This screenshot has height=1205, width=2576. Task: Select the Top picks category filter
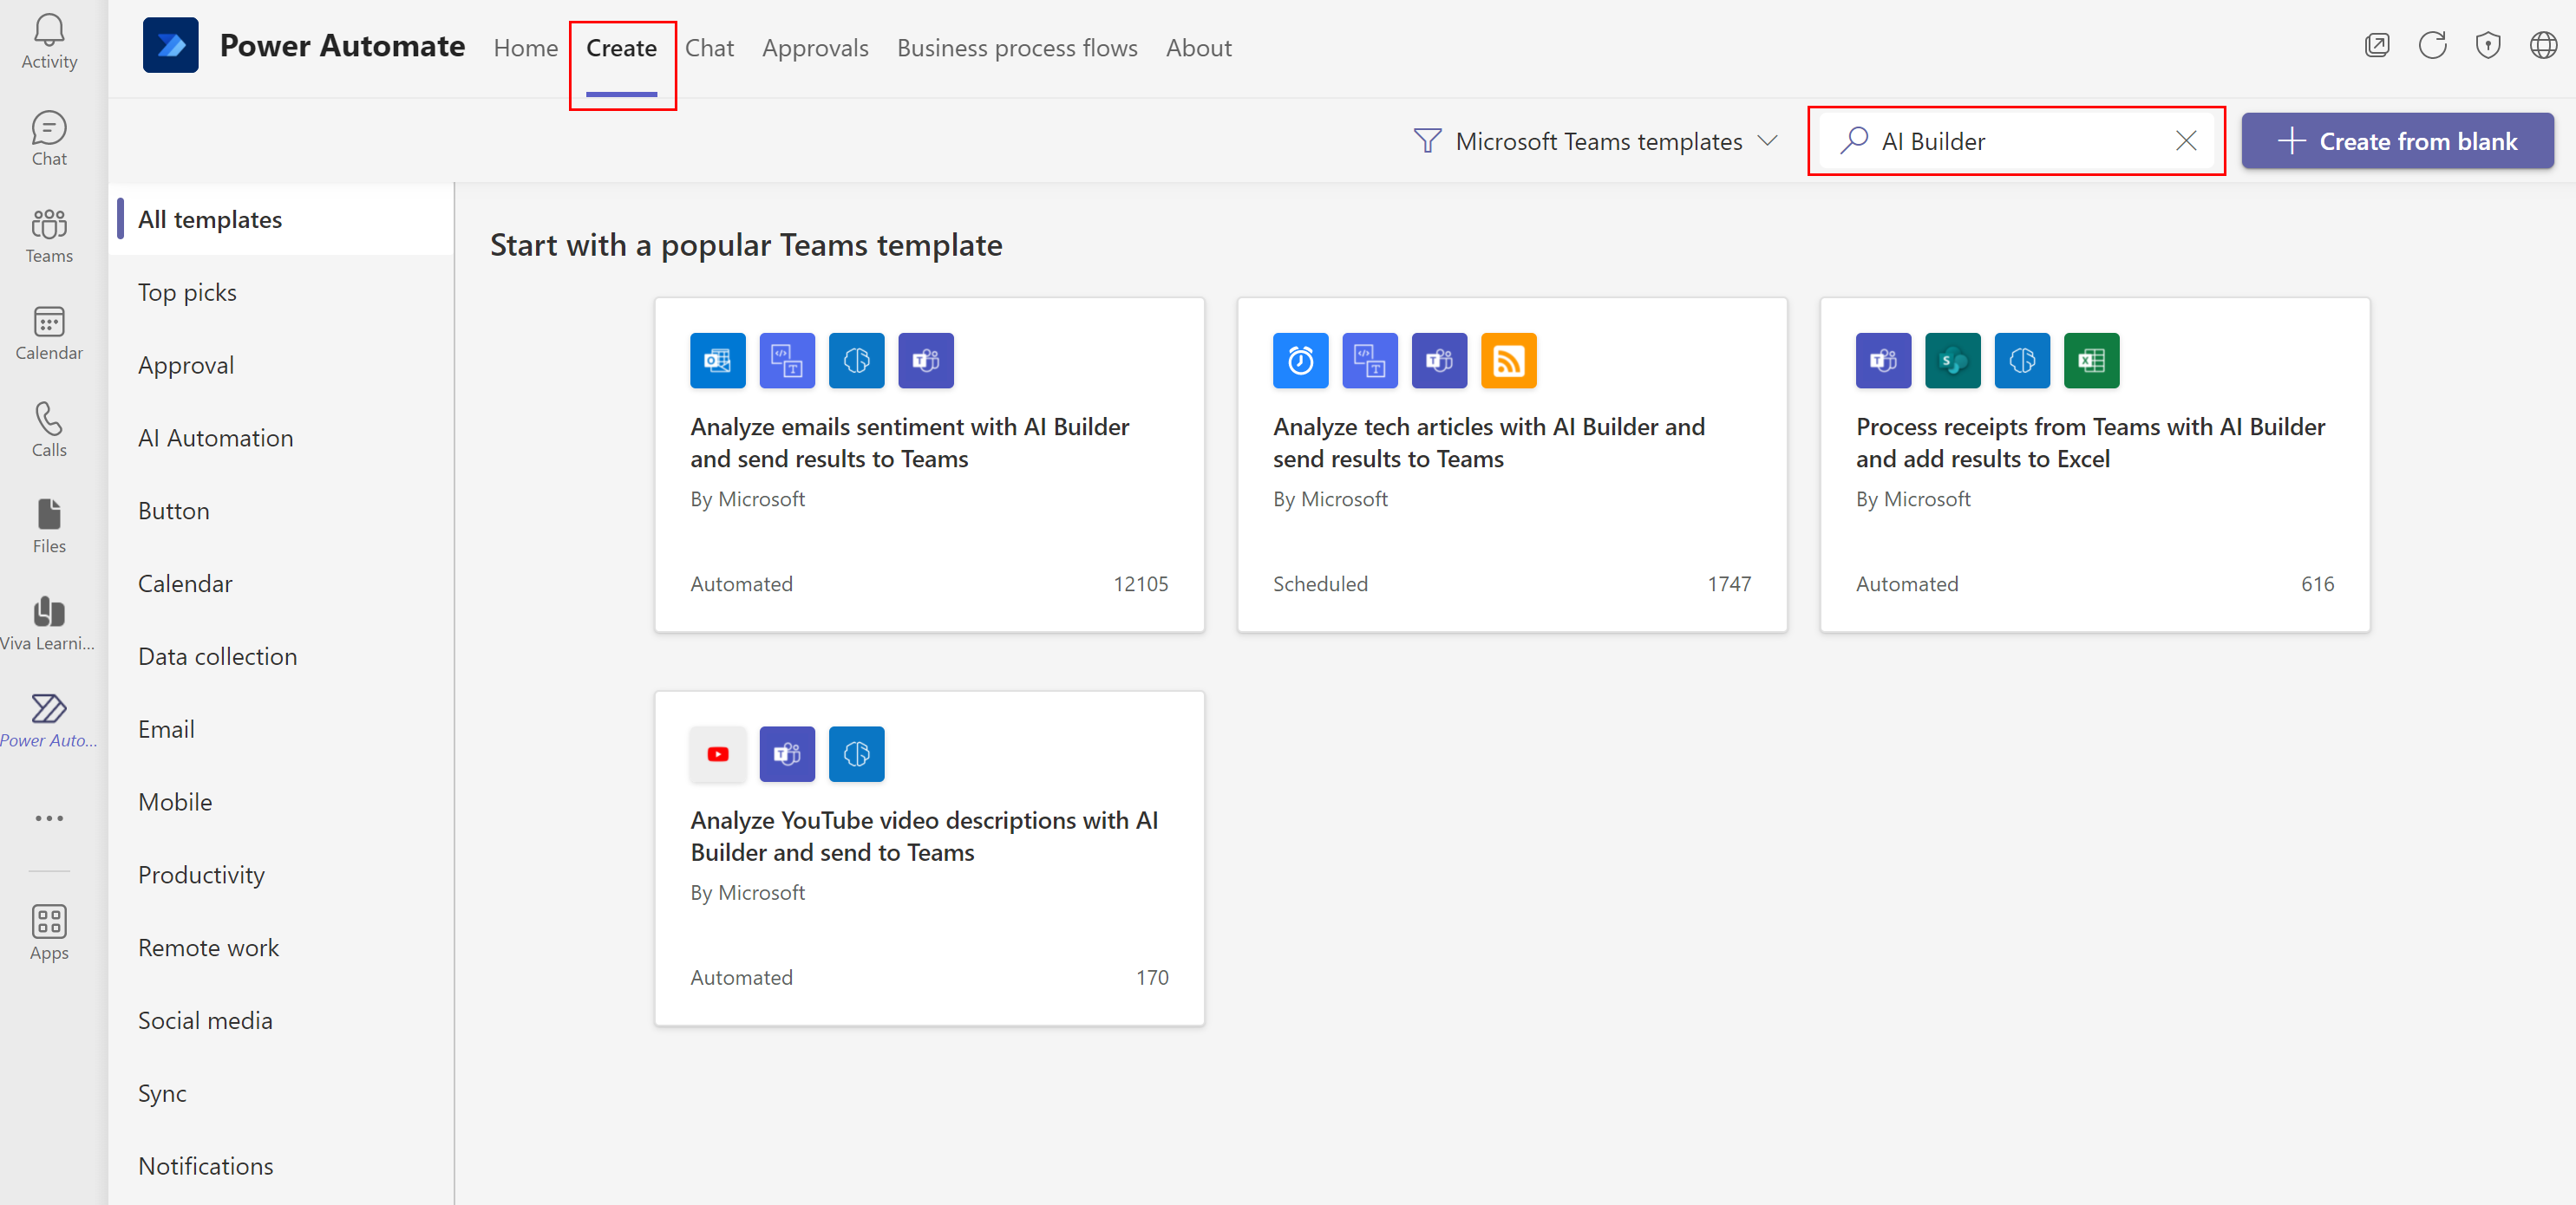click(186, 290)
